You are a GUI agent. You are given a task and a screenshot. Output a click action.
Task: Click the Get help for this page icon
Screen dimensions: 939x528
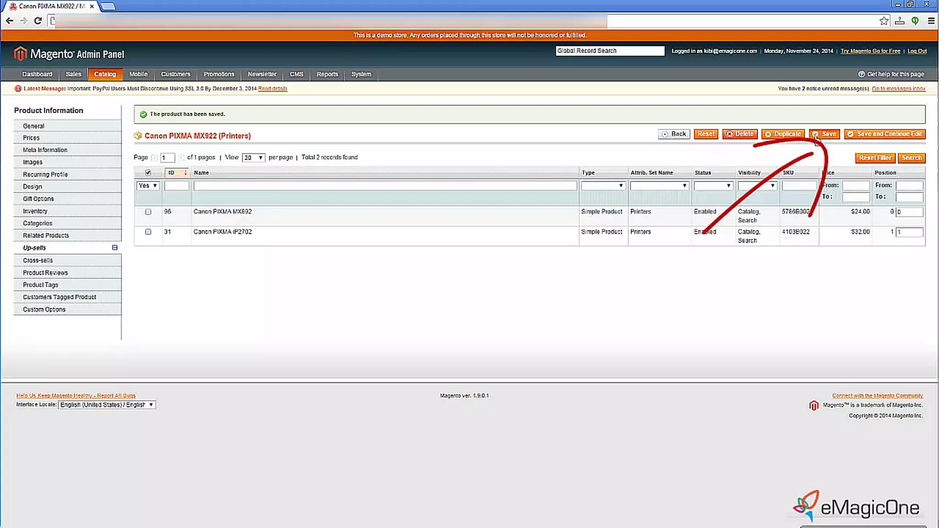pos(861,74)
